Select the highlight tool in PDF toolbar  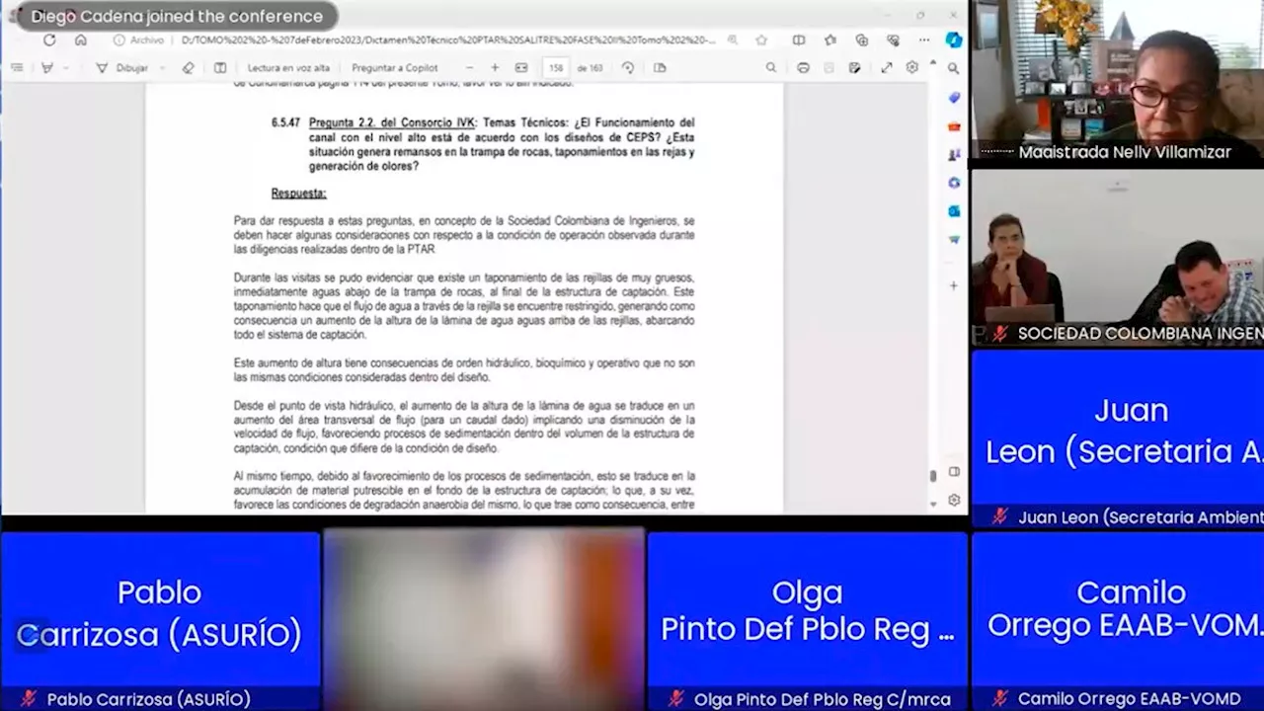(46, 68)
